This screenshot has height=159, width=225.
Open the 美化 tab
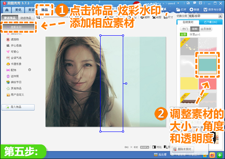pos(18,10)
